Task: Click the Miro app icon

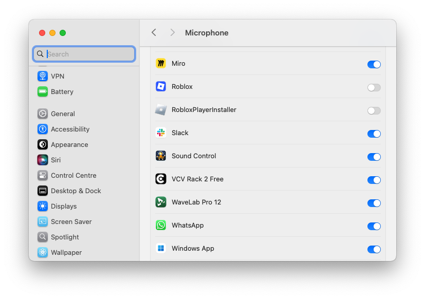Action: 161,64
